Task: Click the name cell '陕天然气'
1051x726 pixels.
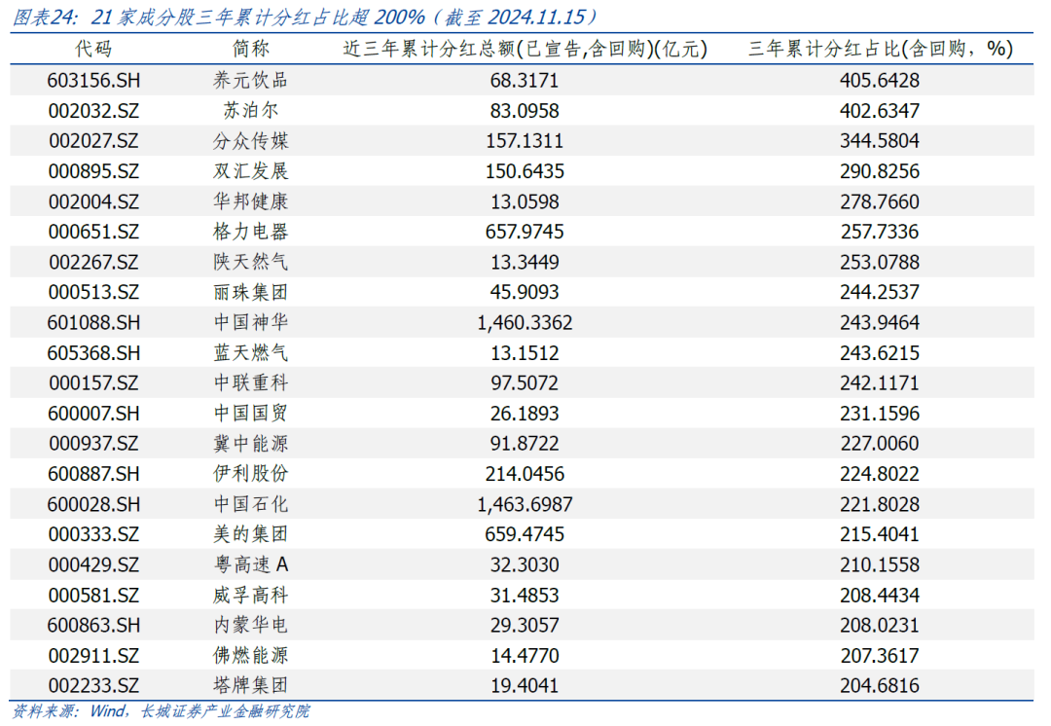Action: pos(251,262)
